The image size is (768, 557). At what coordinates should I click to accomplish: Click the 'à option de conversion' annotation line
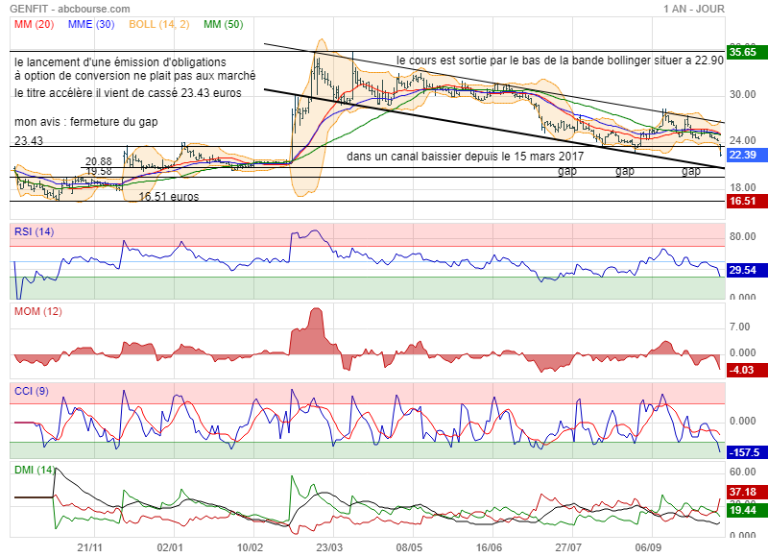coord(135,76)
